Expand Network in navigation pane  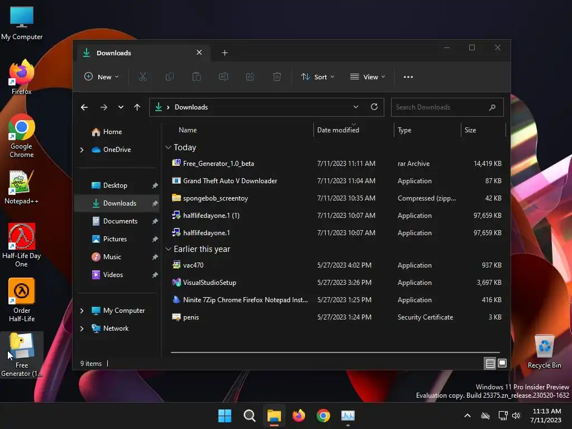click(82, 328)
